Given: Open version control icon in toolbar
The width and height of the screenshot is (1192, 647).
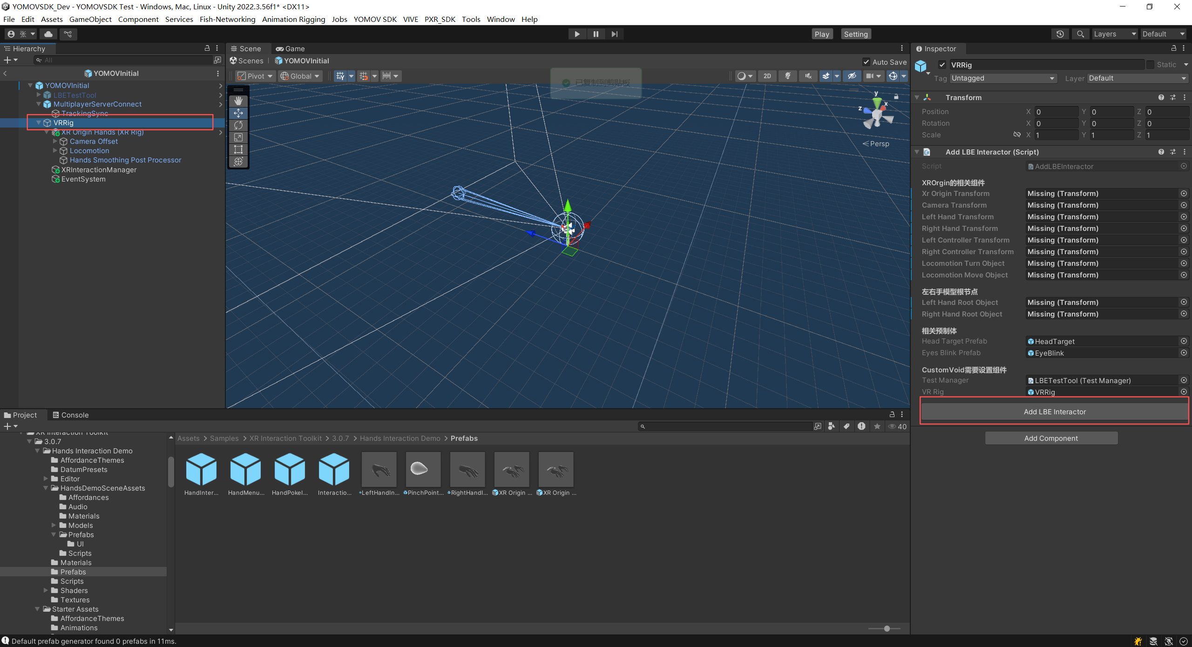Looking at the screenshot, I should (x=68, y=34).
